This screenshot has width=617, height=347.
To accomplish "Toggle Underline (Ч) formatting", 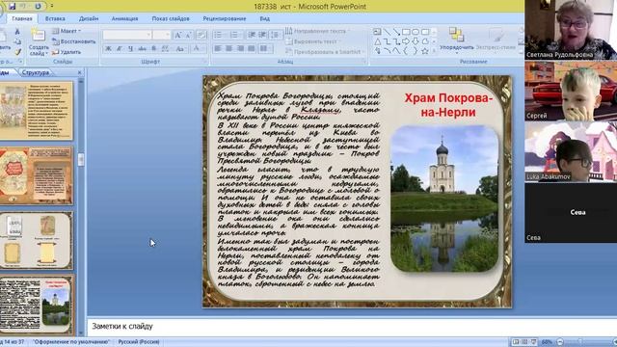I will (131, 48).
